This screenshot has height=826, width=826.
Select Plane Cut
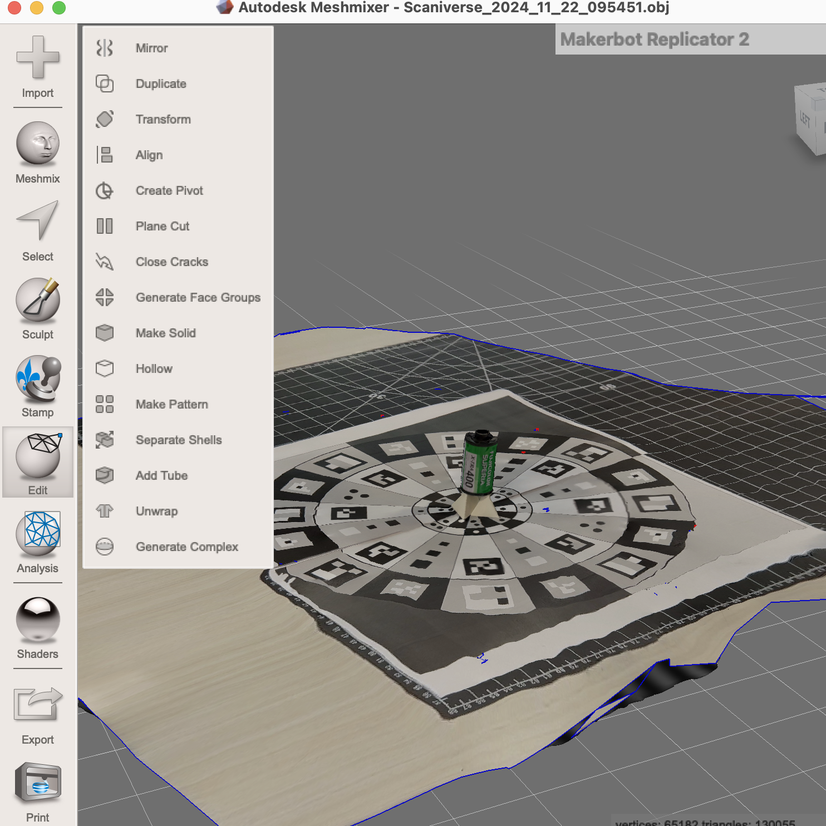point(162,226)
